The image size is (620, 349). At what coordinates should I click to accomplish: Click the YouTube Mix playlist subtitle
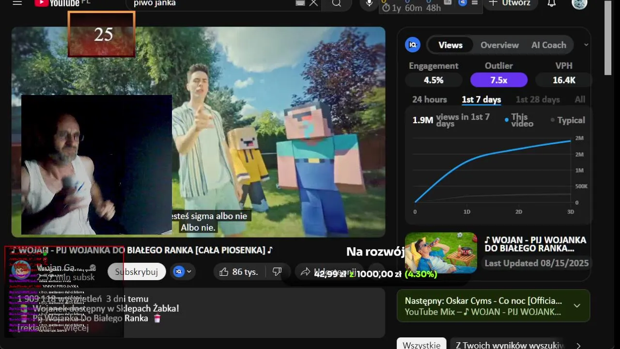pos(483,312)
